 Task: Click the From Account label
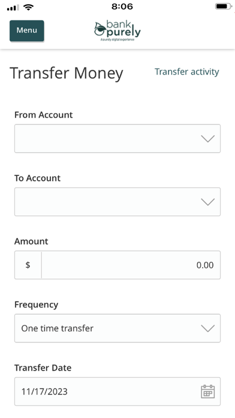[x=43, y=115]
